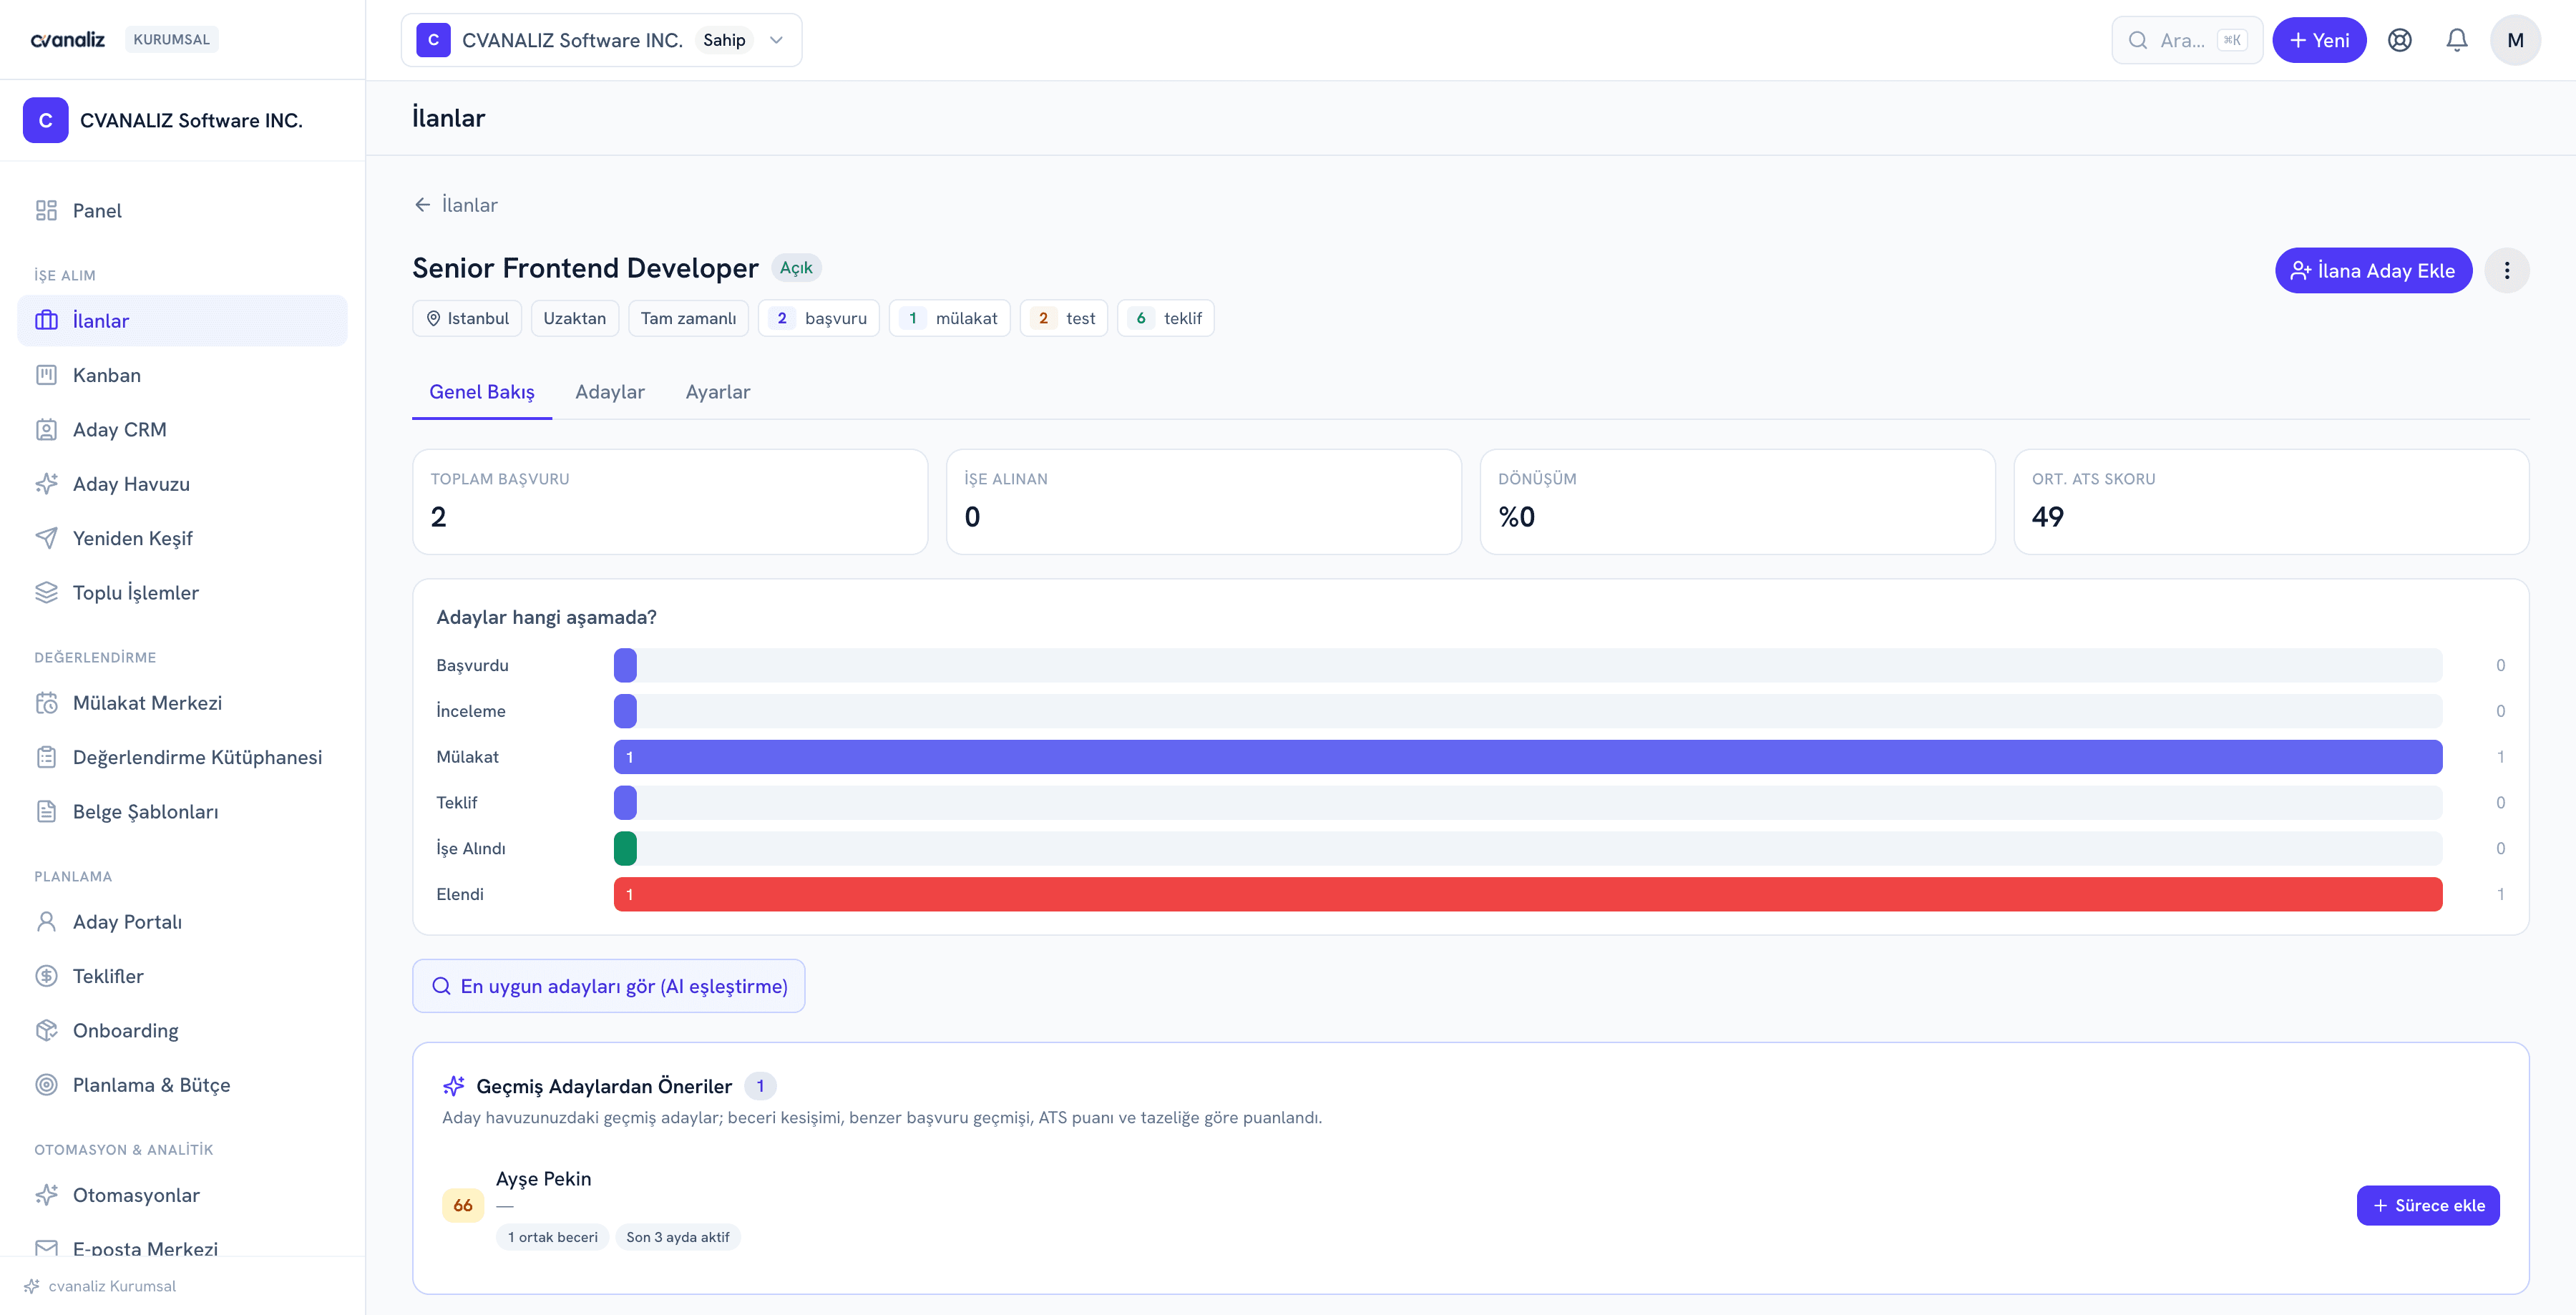The width and height of the screenshot is (2576, 1315).
Task: Click the '1 mülakat' chip
Action: pos(950,318)
